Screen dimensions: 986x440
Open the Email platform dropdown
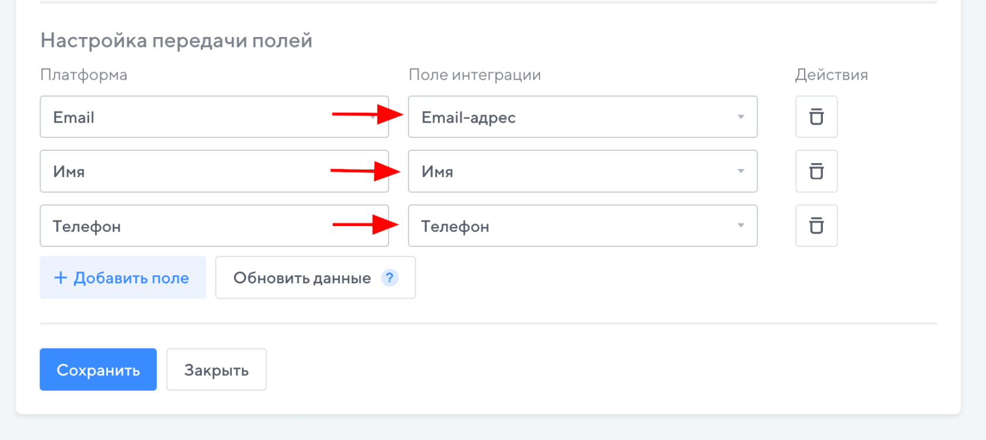[x=214, y=117]
